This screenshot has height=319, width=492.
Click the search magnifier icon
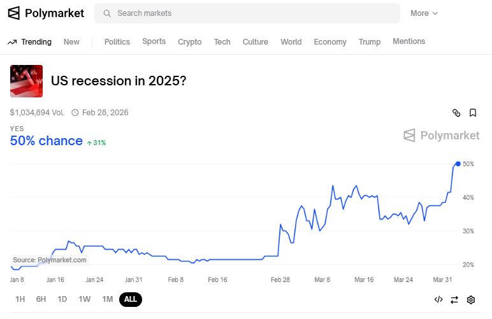coord(106,13)
